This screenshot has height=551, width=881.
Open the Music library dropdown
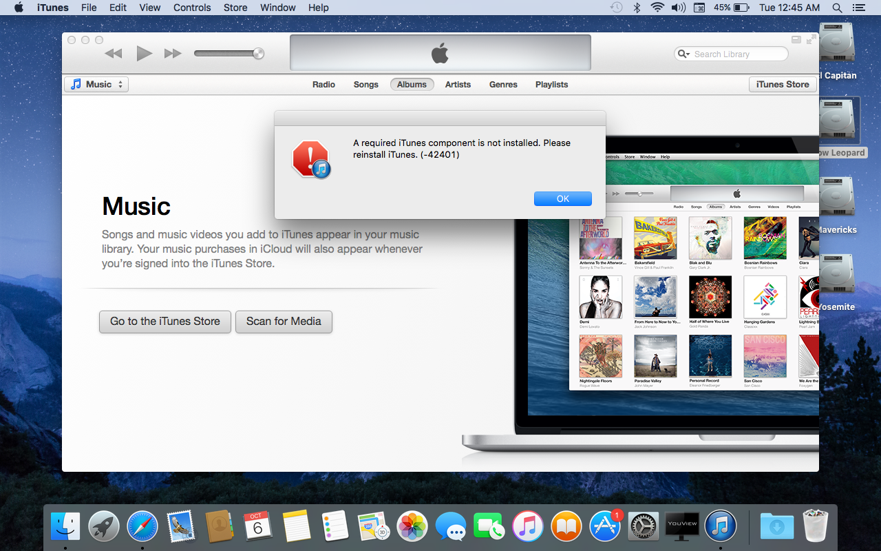click(x=96, y=84)
